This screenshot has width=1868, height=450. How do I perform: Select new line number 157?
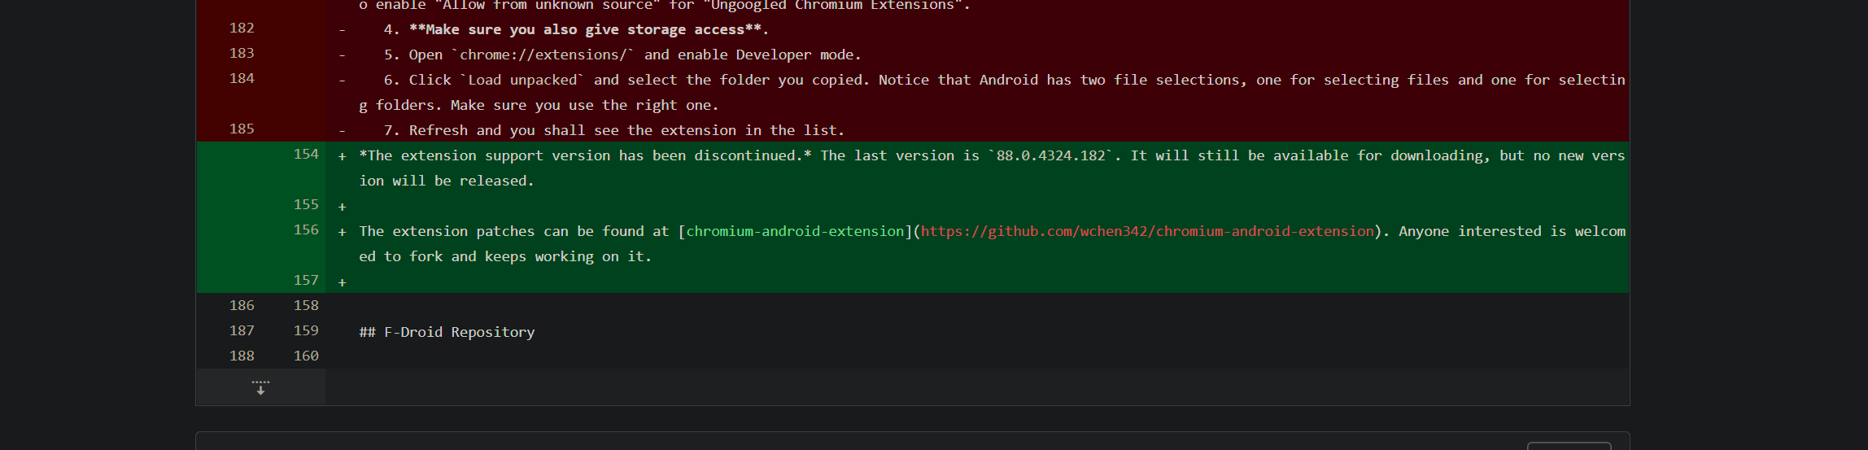click(x=306, y=281)
